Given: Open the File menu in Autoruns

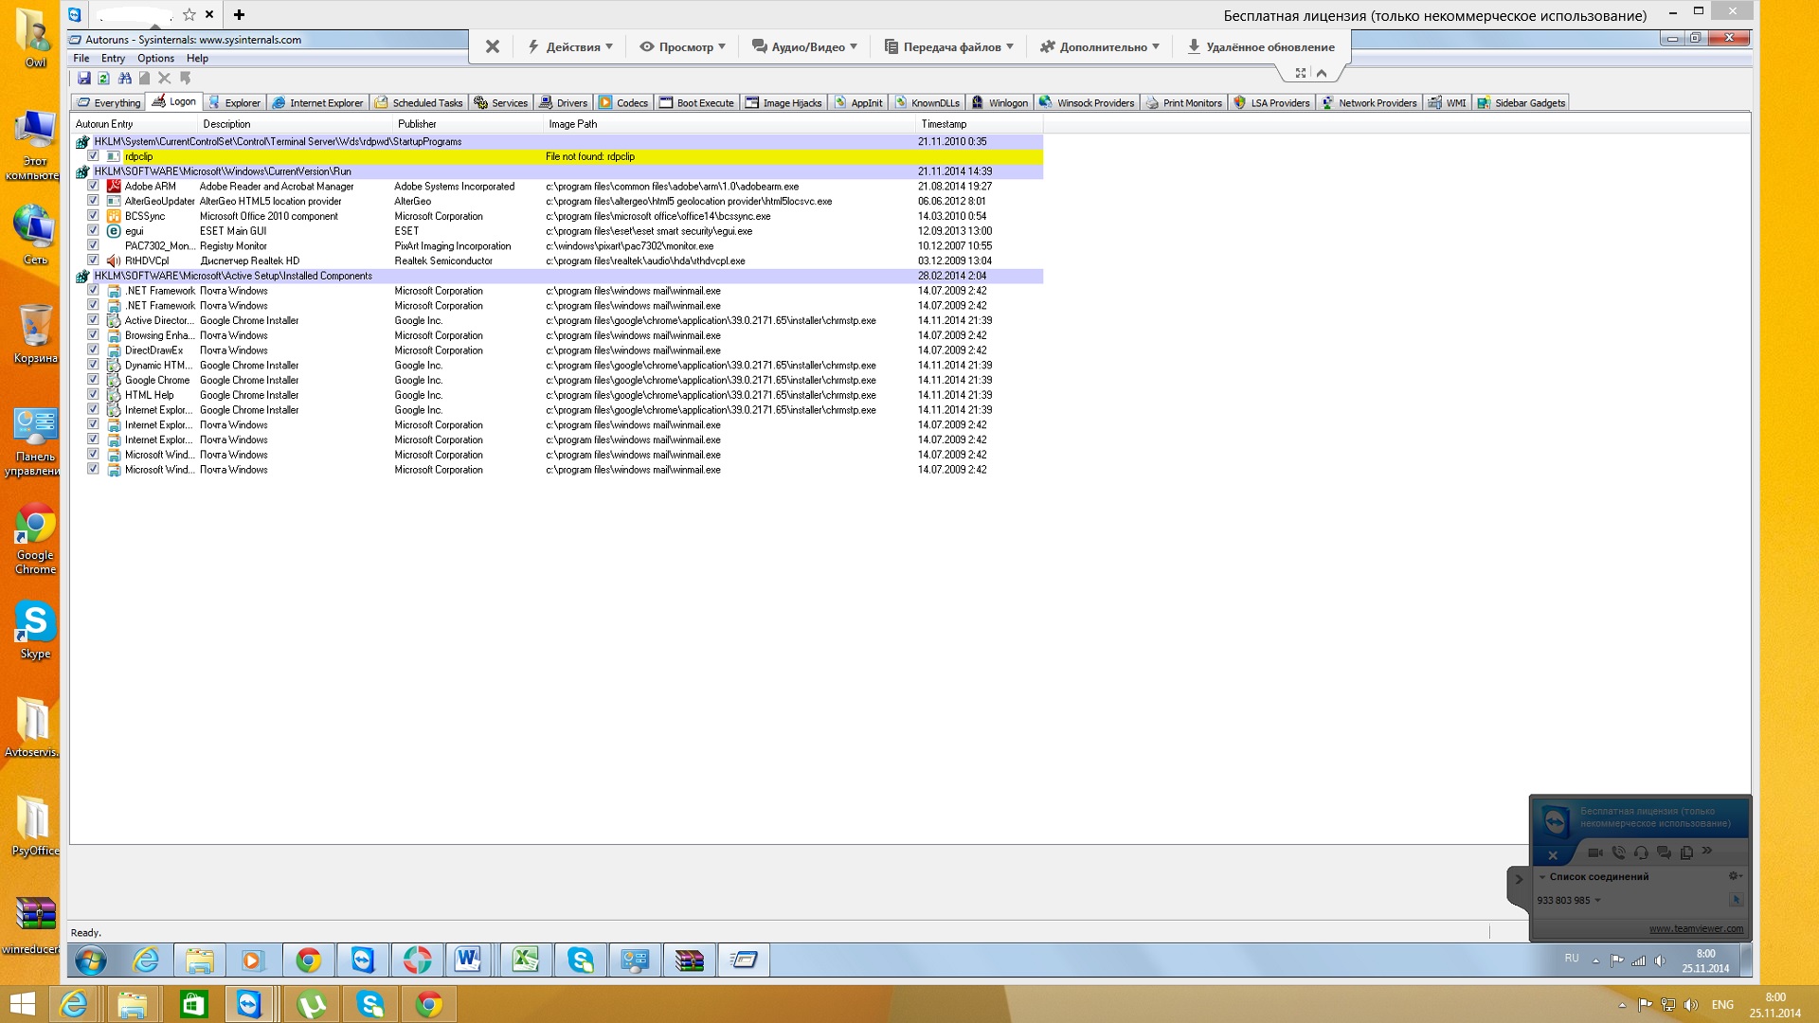Looking at the screenshot, I should pos(81,59).
